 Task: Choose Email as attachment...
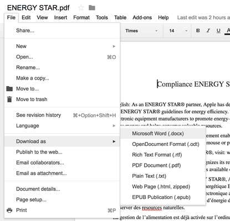[x=62, y=173]
